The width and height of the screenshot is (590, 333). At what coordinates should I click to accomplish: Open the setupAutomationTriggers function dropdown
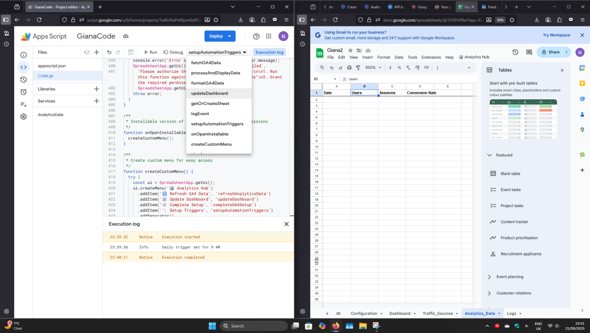217,52
